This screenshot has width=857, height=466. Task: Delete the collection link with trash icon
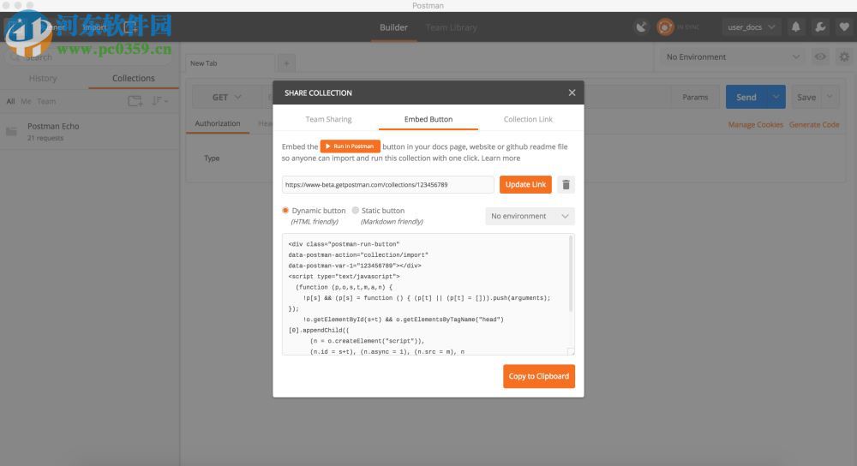point(566,185)
